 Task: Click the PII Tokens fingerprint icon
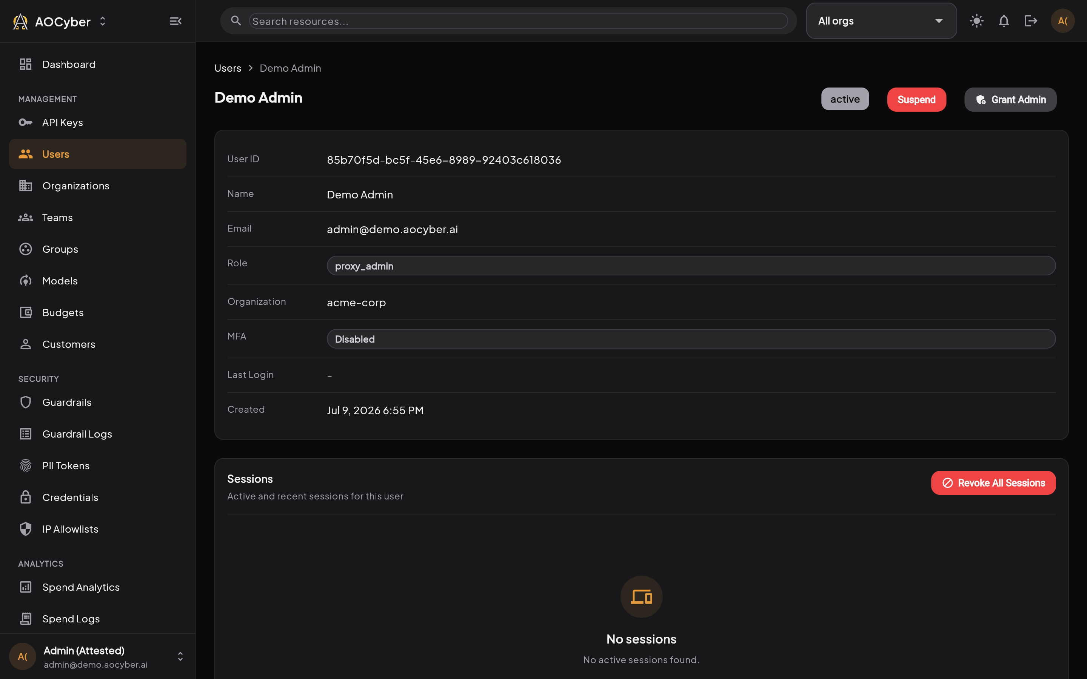[26, 466]
